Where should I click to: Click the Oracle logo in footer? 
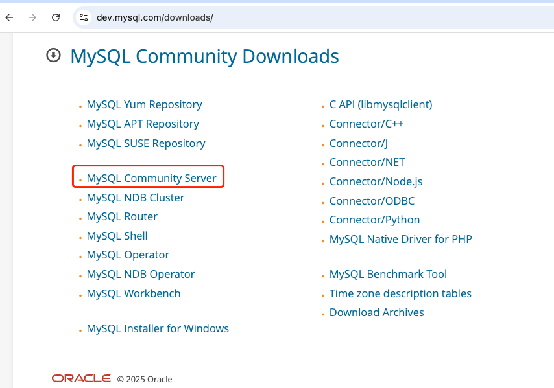[x=81, y=378]
